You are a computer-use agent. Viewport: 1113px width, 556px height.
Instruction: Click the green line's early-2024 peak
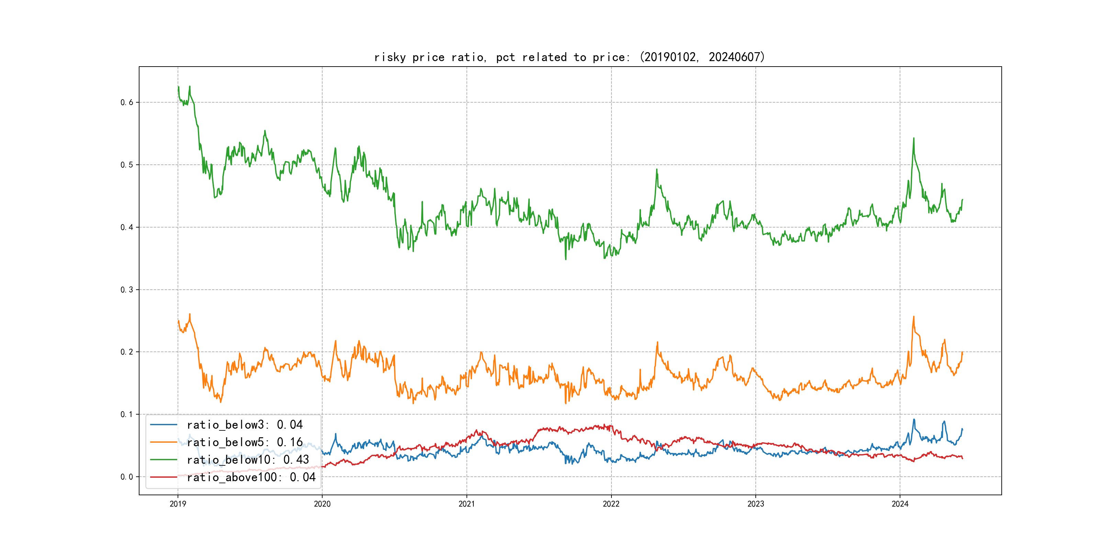pos(913,139)
